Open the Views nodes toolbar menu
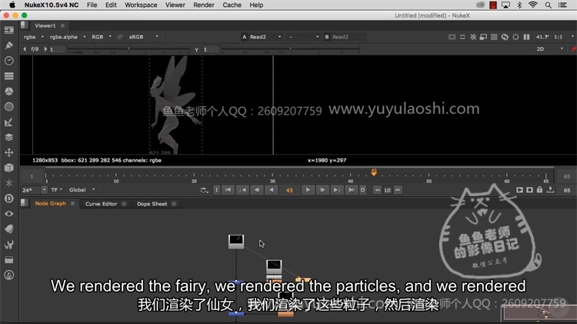The image size is (577, 324). coord(8,214)
